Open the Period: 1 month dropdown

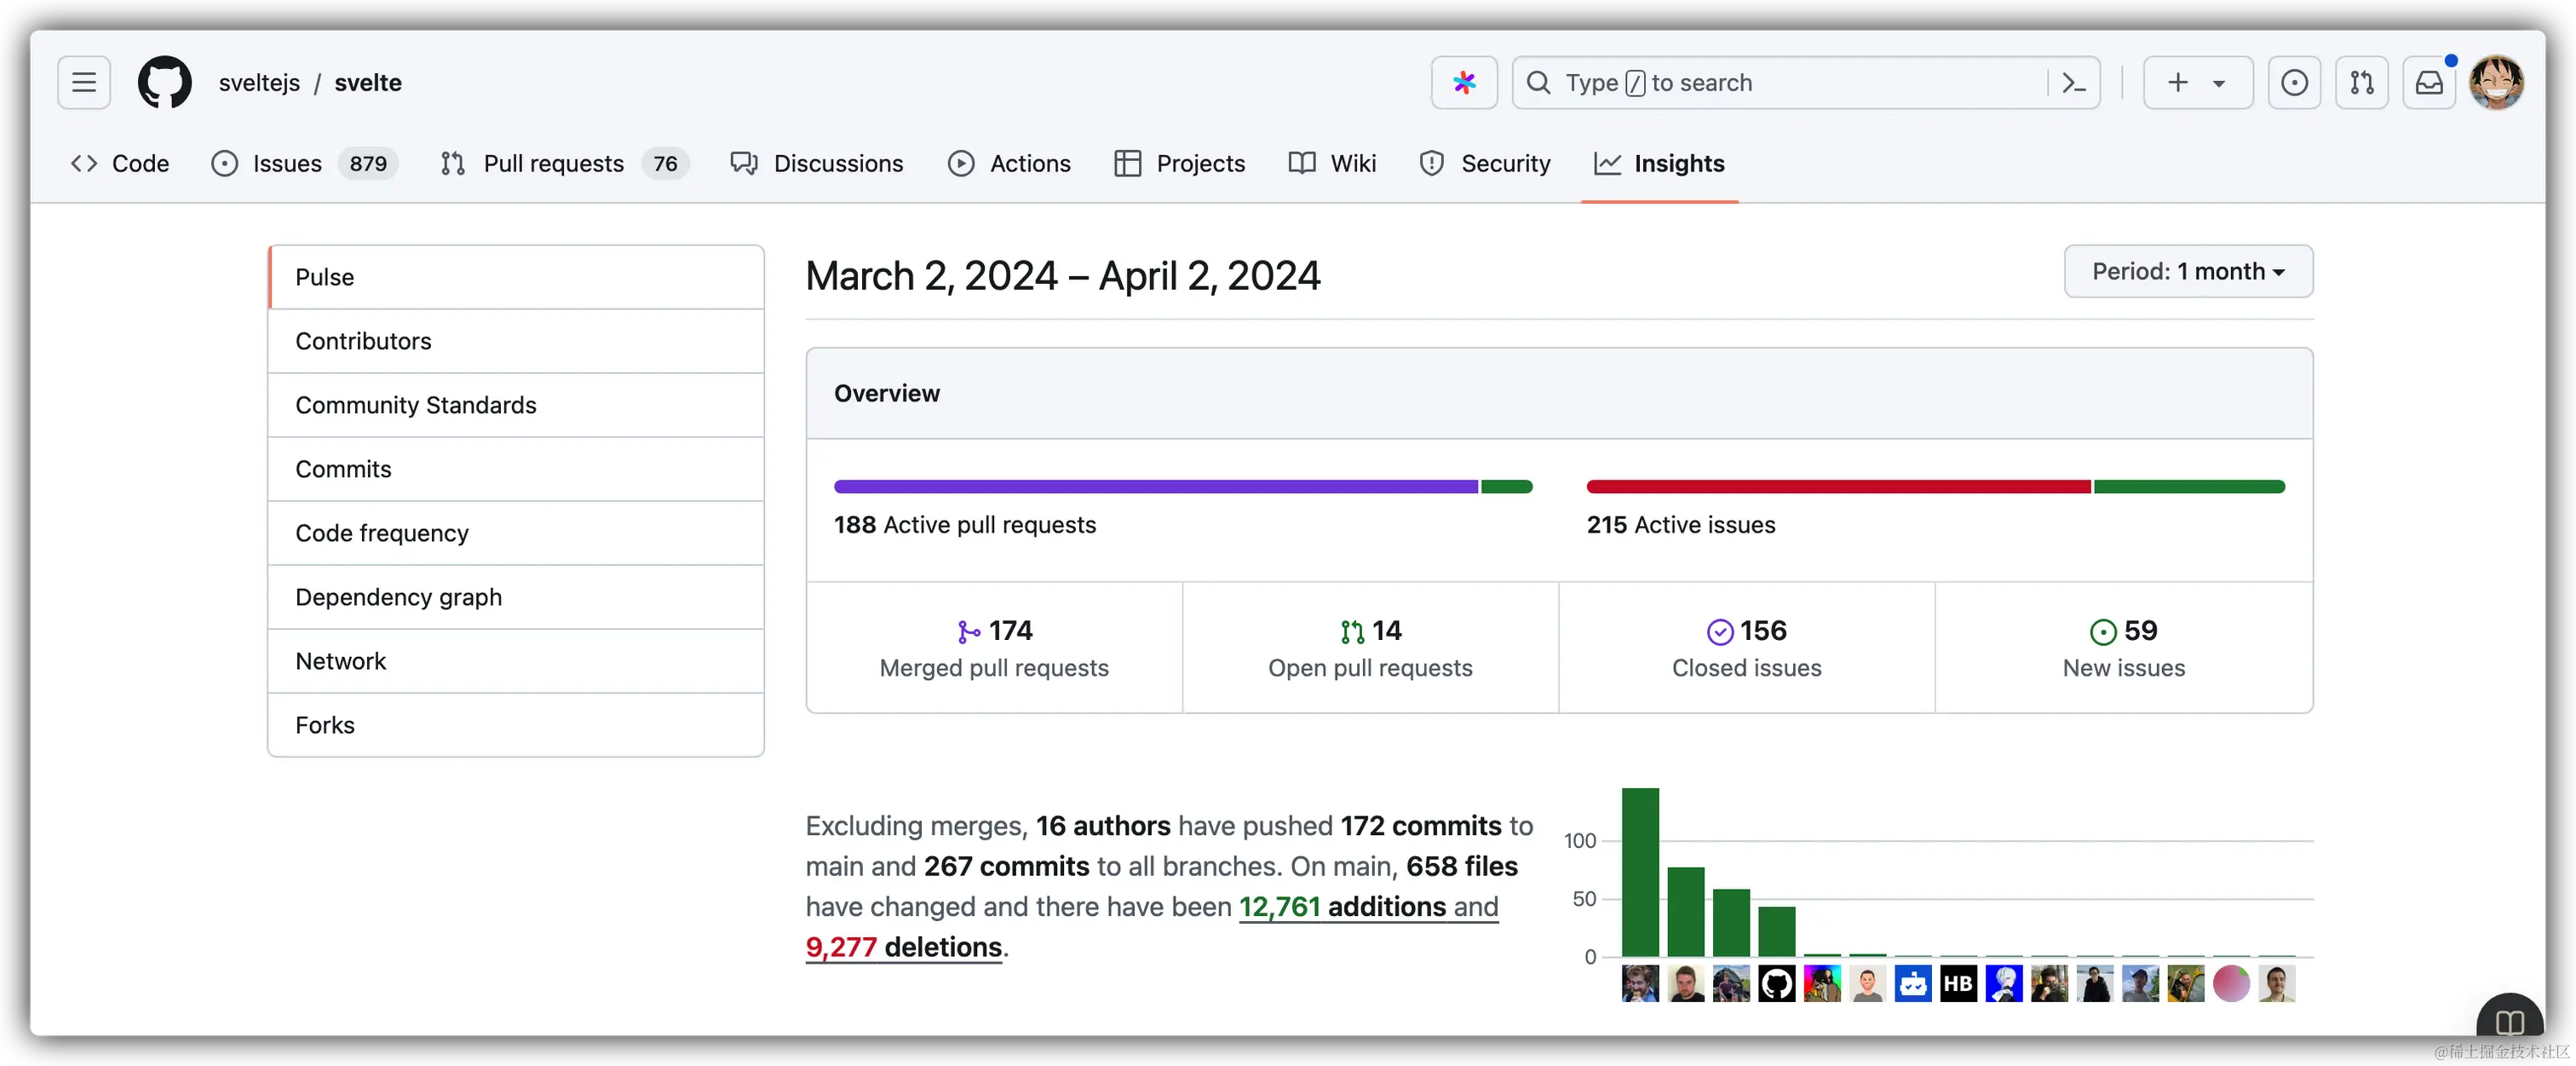click(x=2188, y=271)
